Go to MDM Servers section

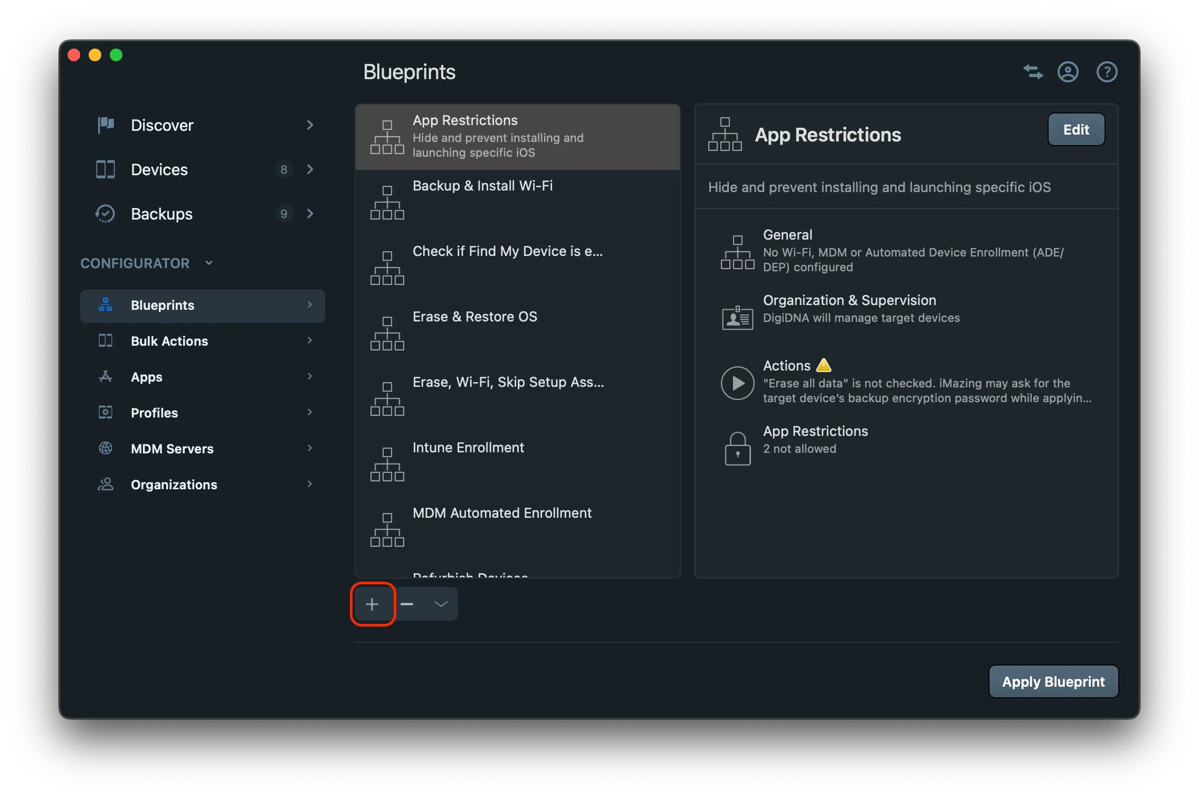172,449
